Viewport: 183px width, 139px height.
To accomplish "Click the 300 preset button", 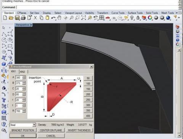I will pos(88,105).
